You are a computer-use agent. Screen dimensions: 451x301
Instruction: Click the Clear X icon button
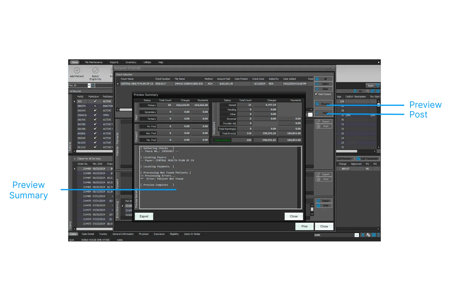pyautogui.click(x=324, y=89)
